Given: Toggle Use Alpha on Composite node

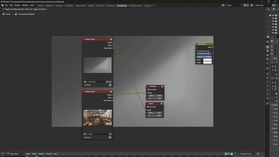Looking at the screenshot, I should click(x=148, y=89).
